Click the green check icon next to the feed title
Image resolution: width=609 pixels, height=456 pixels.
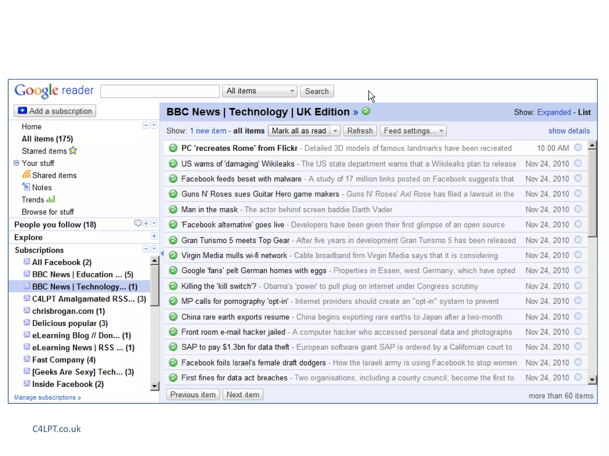[366, 111]
